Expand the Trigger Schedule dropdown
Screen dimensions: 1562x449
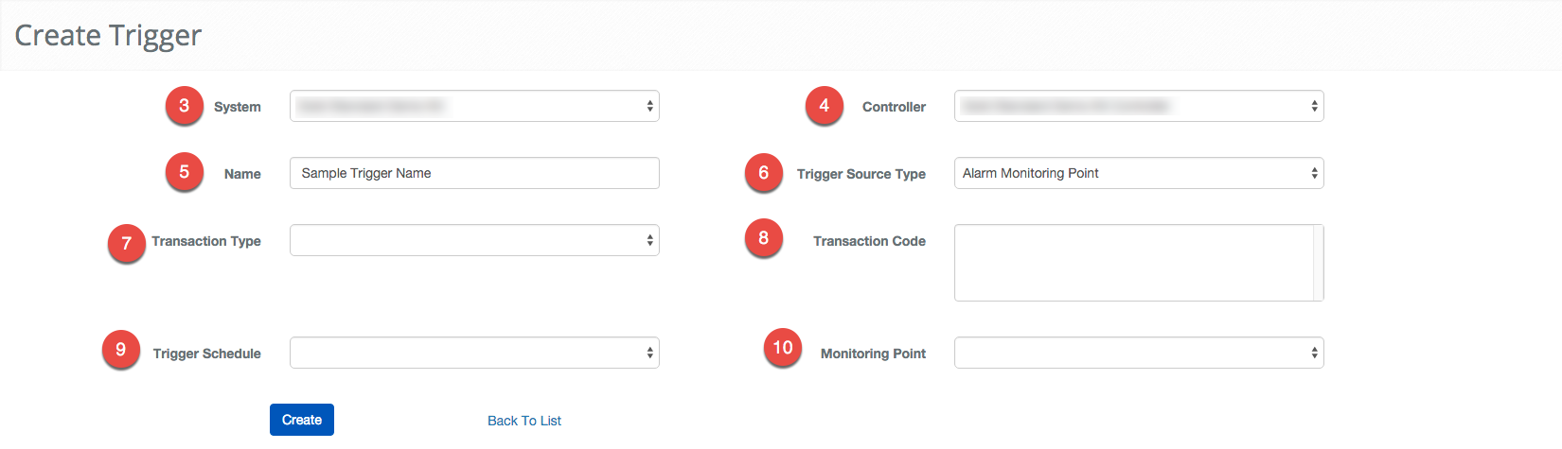point(474,353)
